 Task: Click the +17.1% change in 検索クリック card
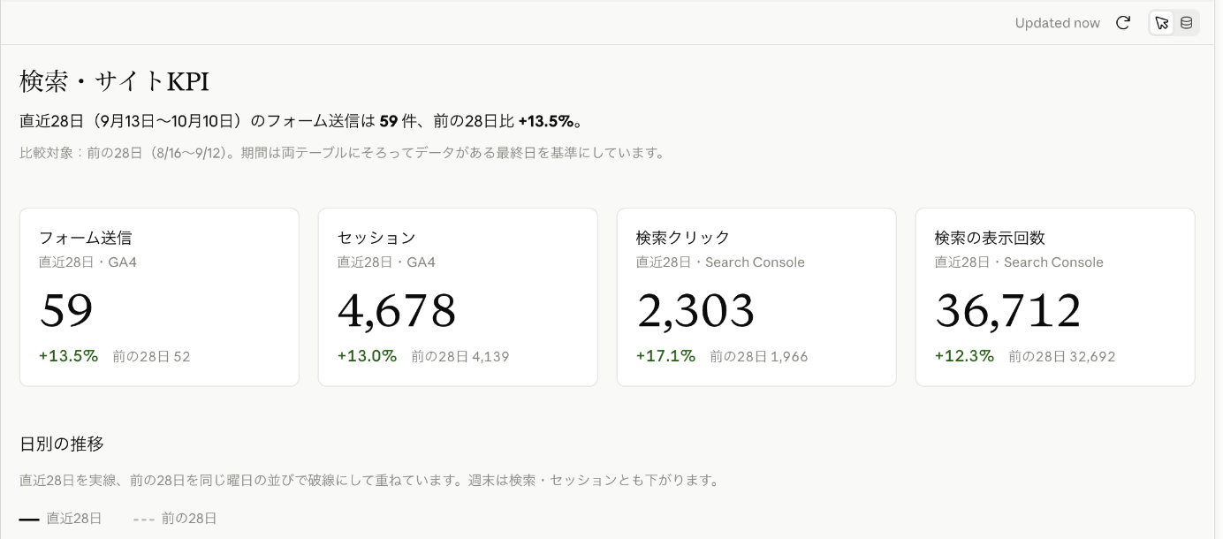click(665, 356)
